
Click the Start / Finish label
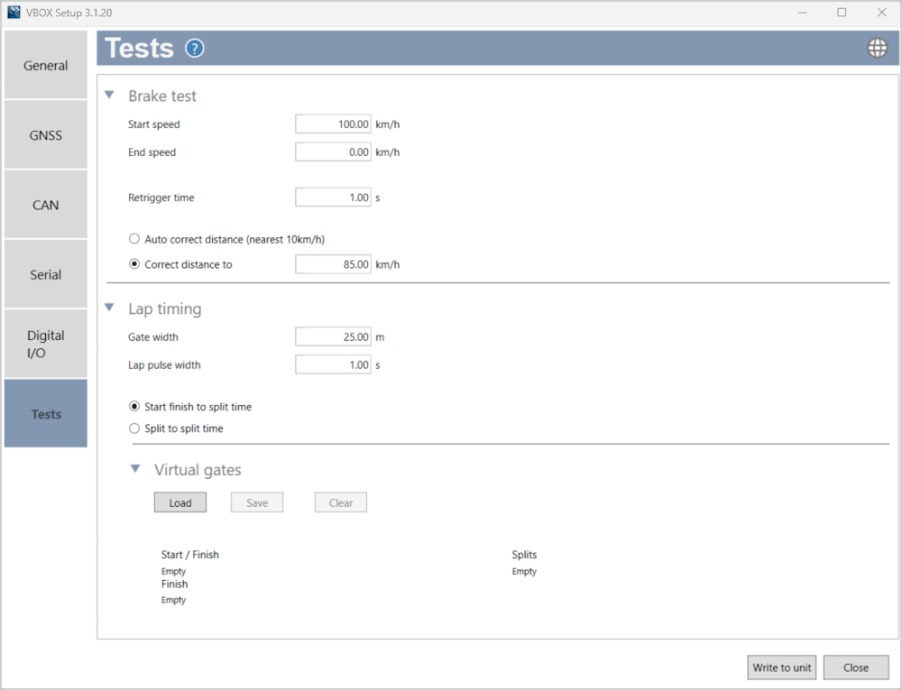[189, 555]
